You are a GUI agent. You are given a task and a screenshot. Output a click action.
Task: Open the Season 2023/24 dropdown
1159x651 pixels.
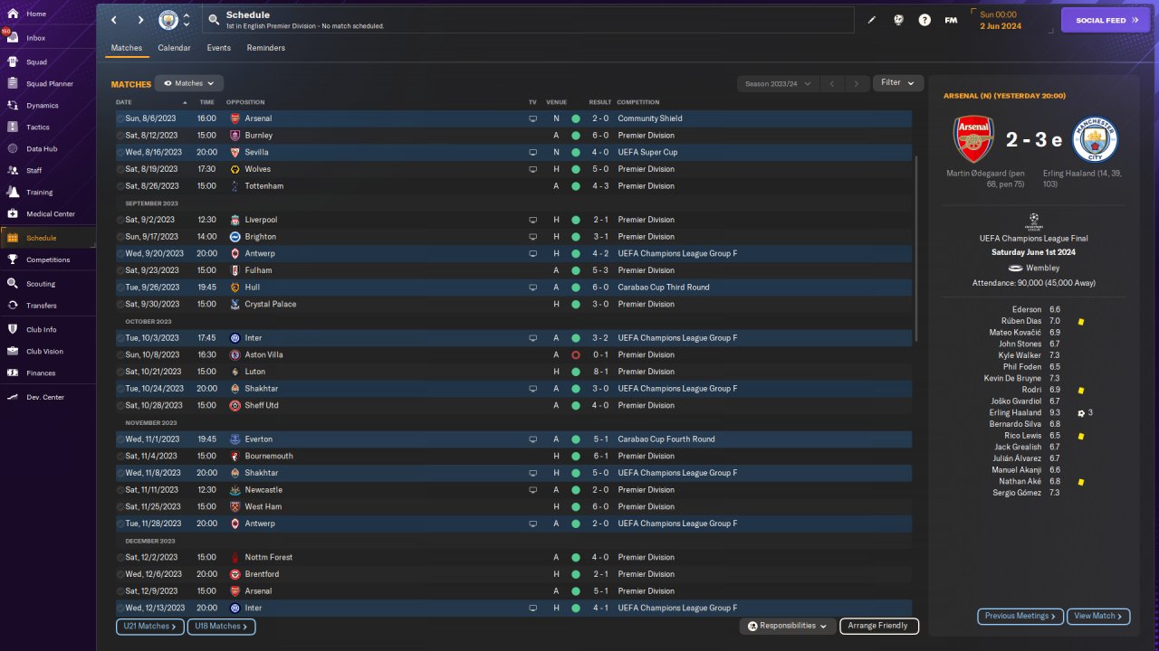[x=777, y=83]
